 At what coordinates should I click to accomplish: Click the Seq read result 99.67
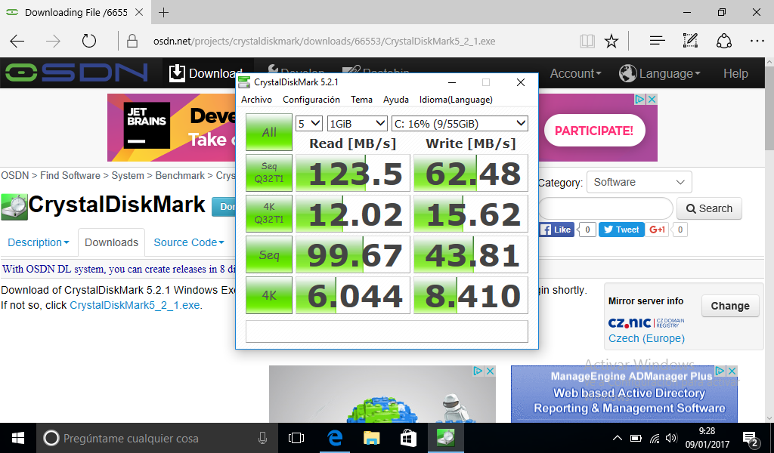click(352, 254)
